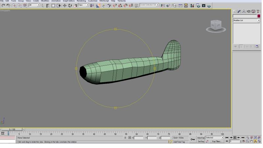Toggle the selection lock padlock icon
263x148 pixels.
click(x=125, y=137)
